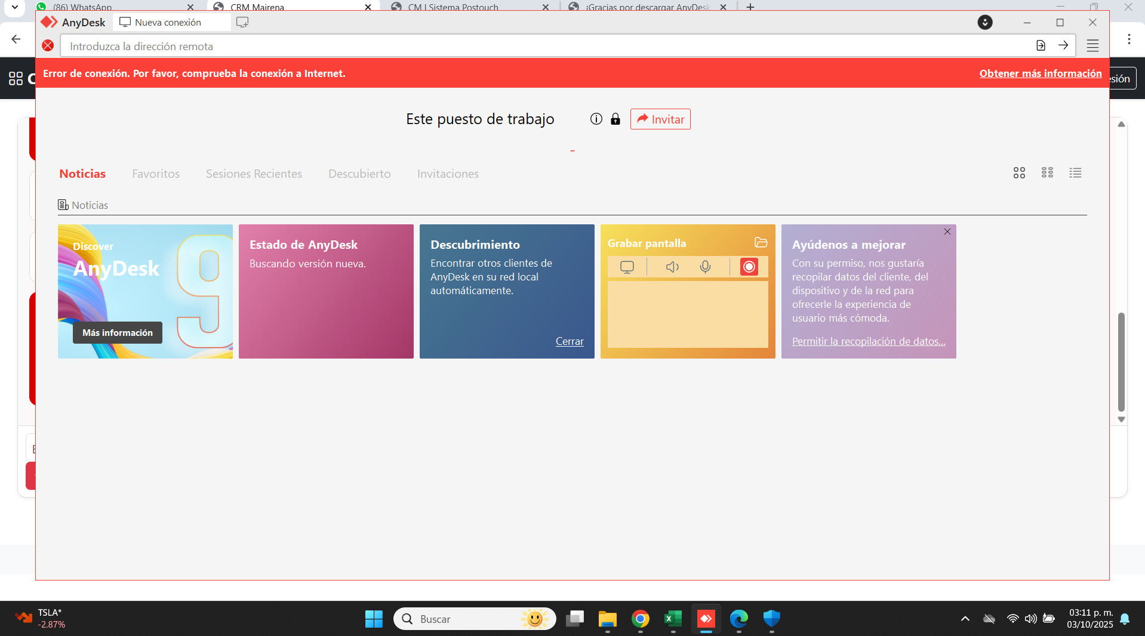
Task: Start screen recording with red record button
Action: click(x=749, y=267)
